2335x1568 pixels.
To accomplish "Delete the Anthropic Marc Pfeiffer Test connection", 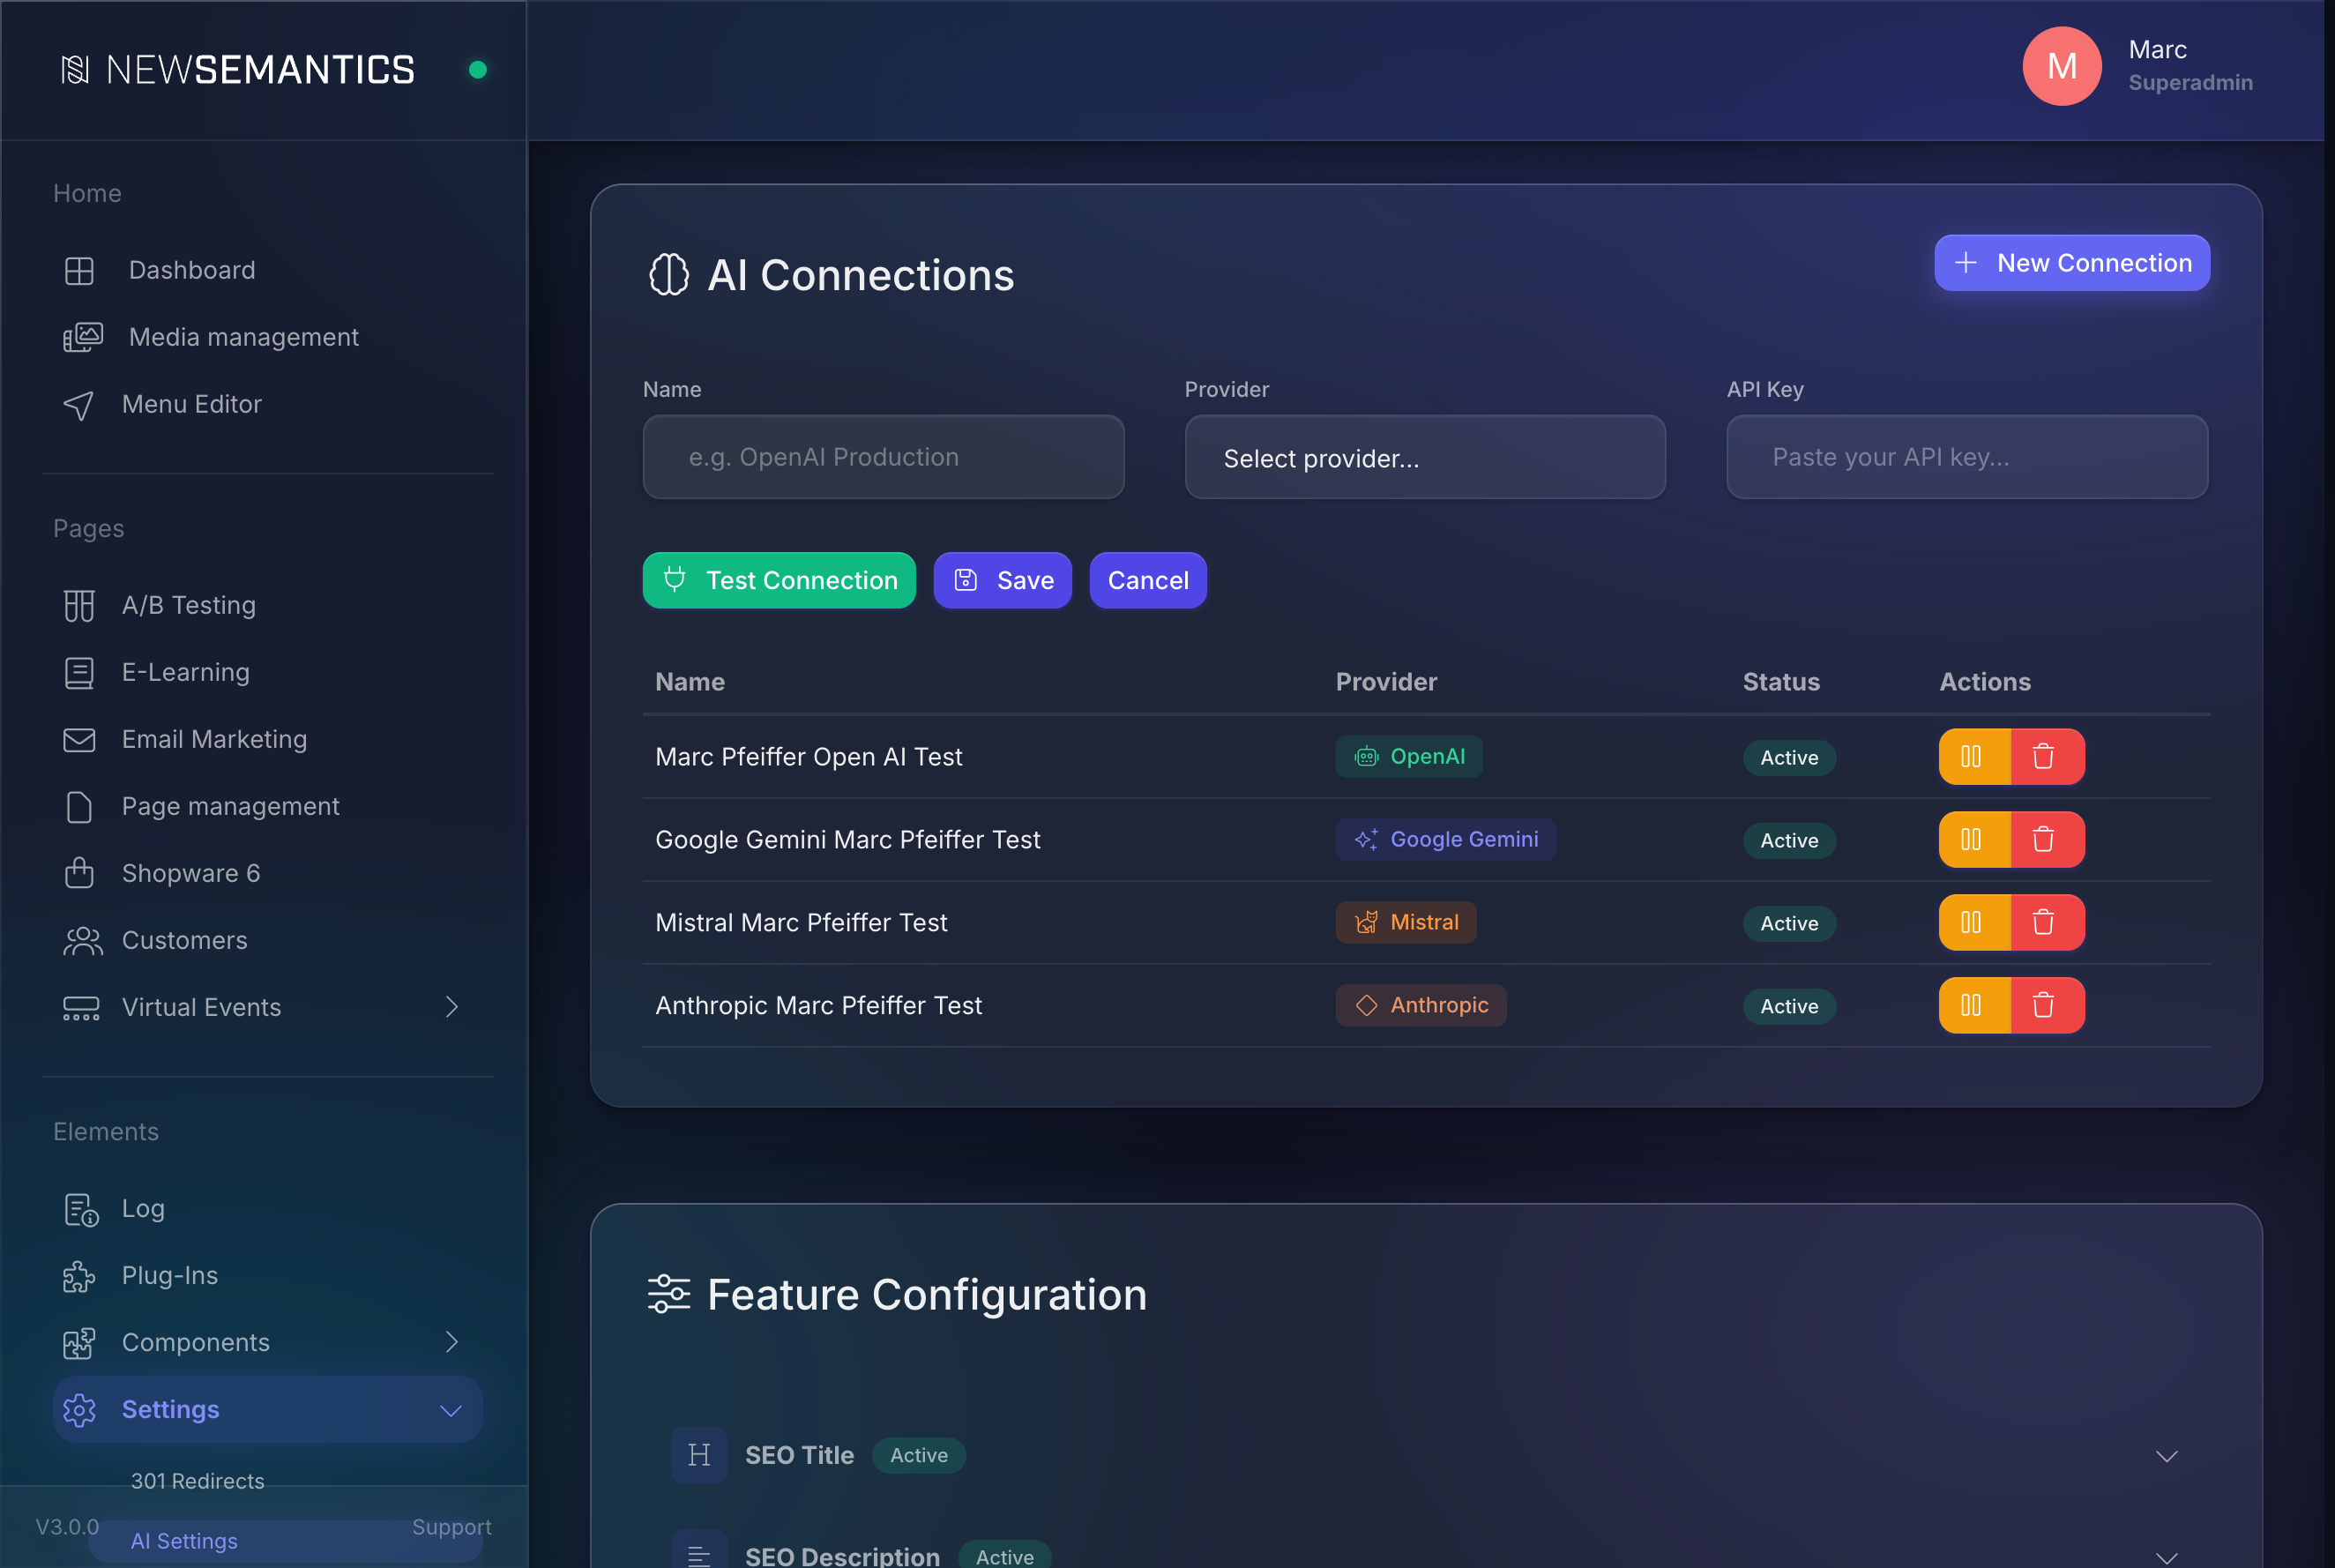I will [x=2047, y=1006].
